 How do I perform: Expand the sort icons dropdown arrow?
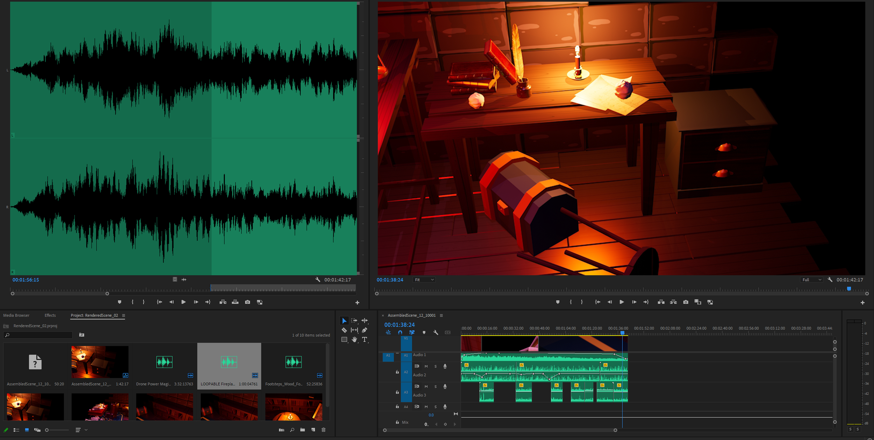click(x=86, y=430)
